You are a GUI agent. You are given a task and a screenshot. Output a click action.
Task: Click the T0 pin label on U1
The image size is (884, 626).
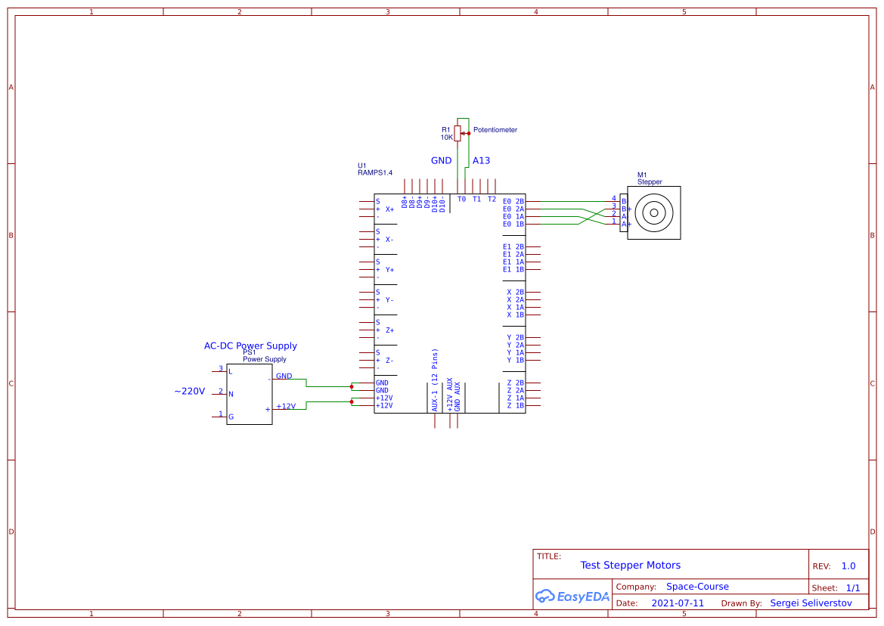pyautogui.click(x=460, y=199)
